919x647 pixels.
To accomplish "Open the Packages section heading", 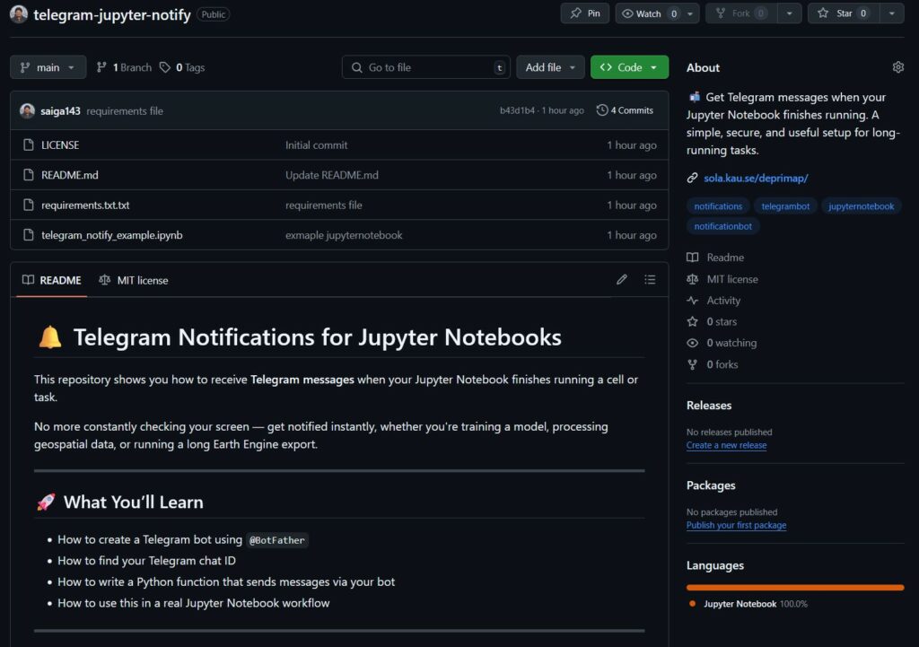I will tap(711, 485).
